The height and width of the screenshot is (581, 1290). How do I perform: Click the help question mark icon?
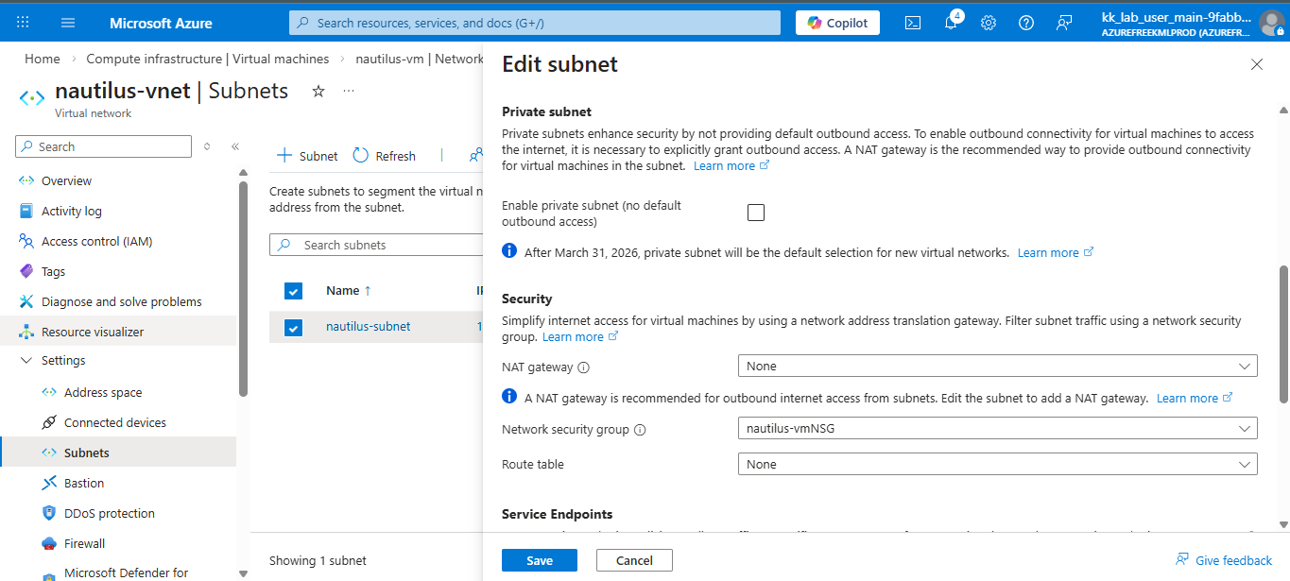1026,23
